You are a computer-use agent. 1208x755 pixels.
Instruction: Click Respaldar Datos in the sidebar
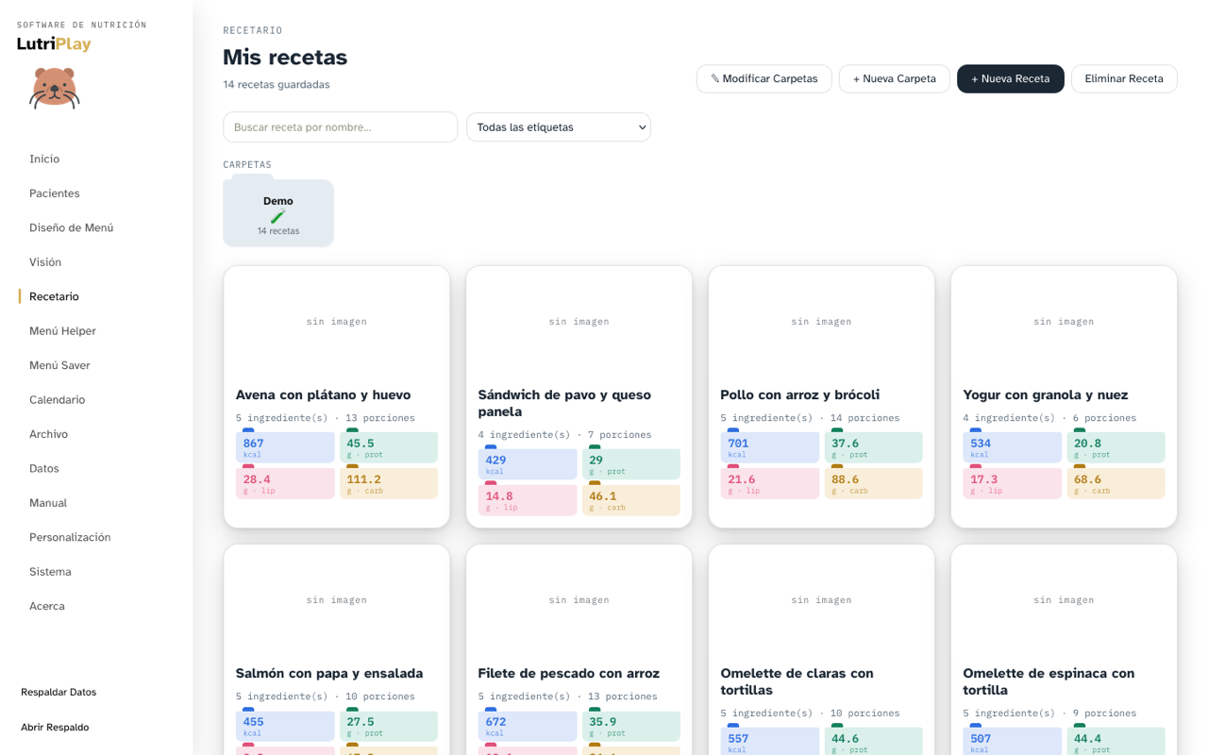59,692
